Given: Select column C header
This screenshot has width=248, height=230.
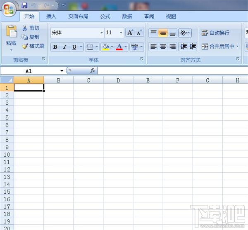Looking at the screenshot, I should click(88, 80).
